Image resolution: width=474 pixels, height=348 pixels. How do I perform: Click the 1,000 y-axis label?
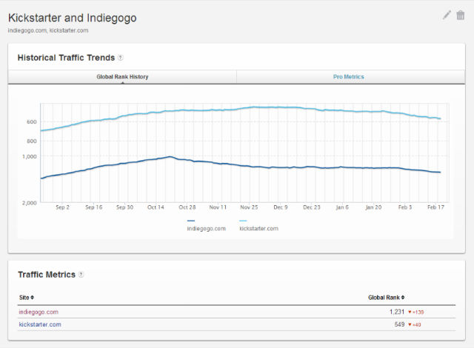[x=30, y=156]
